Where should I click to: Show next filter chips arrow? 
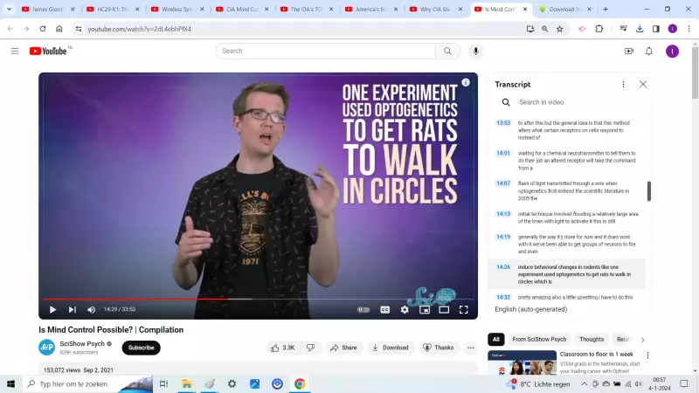tap(642, 340)
